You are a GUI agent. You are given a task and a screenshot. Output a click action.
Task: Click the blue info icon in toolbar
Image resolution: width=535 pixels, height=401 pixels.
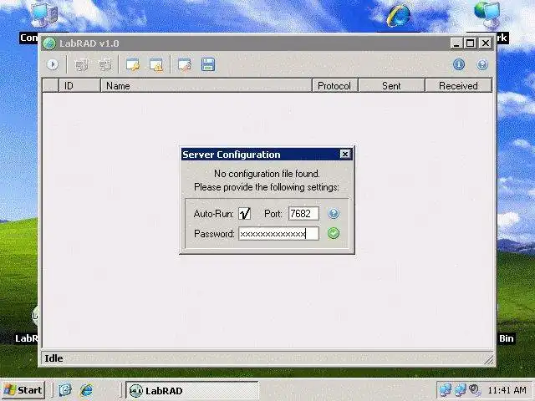point(459,64)
